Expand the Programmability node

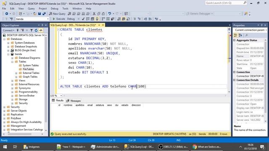point(12,92)
